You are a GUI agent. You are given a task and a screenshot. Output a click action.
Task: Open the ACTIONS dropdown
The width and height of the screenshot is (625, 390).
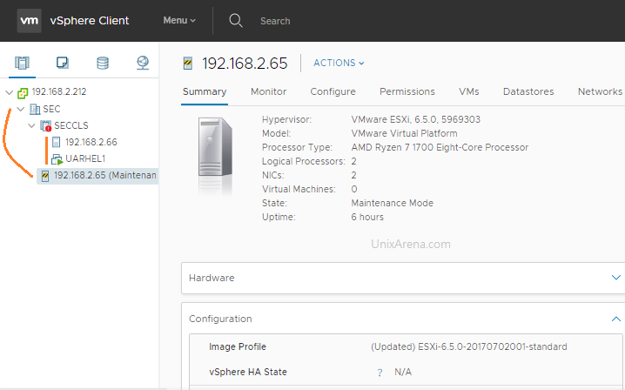pyautogui.click(x=339, y=63)
